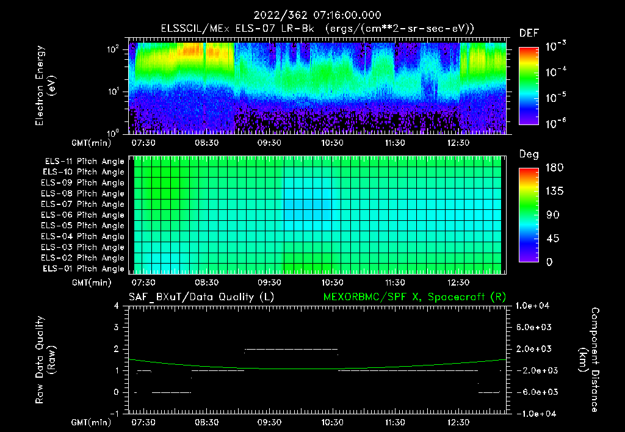The width and height of the screenshot is (625, 432).
Task: Select the ELS-01 Pitch Angle row label
Action: pos(84,268)
